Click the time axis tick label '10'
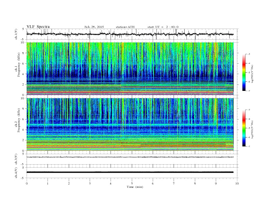The width and height of the screenshot is (267, 206). [x=237, y=183]
